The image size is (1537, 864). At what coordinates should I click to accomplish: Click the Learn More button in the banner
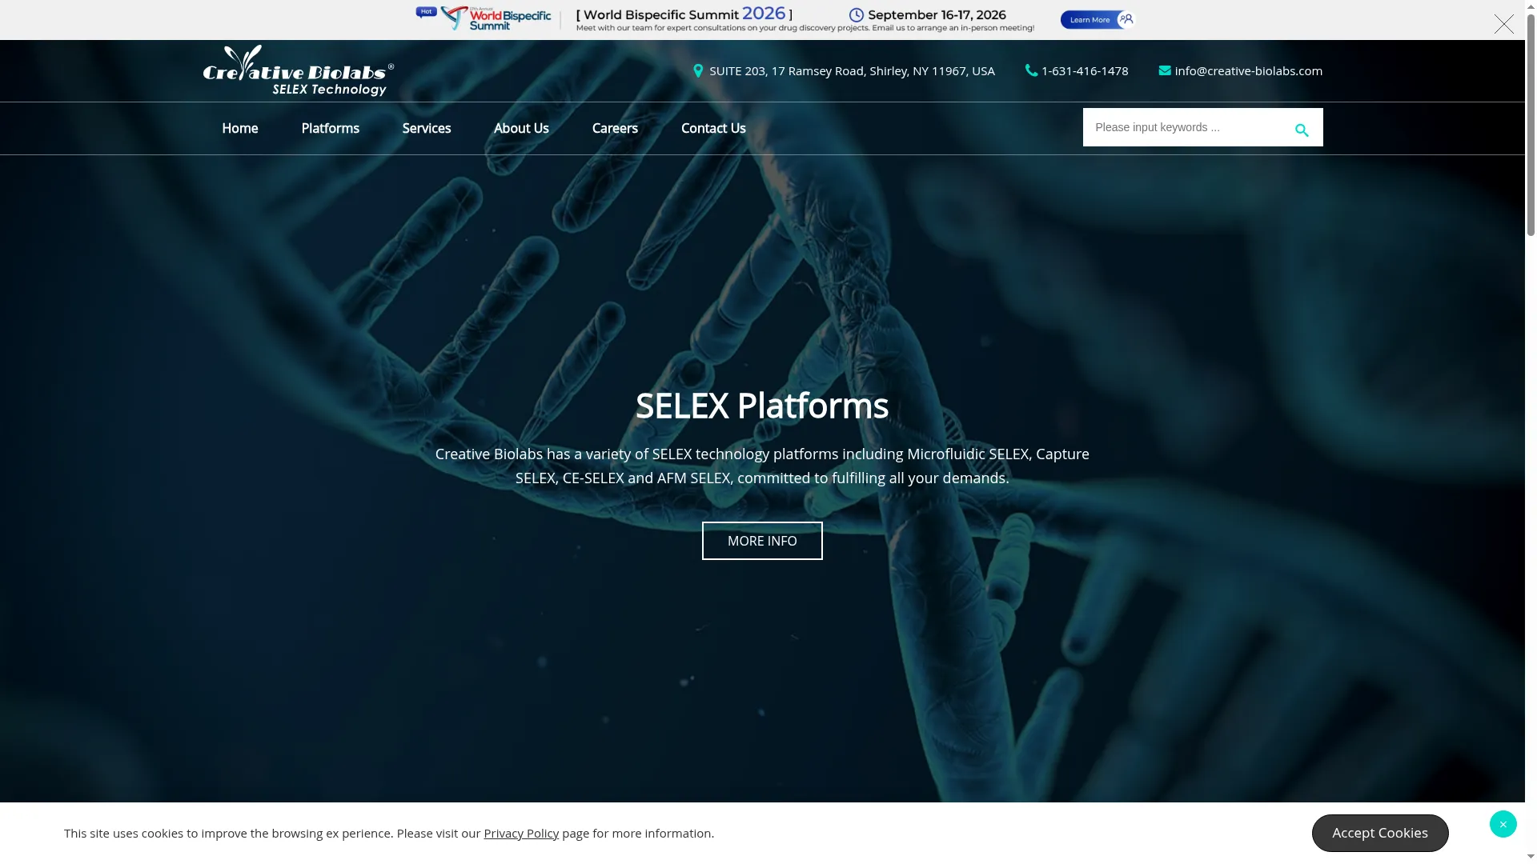pos(1098,19)
